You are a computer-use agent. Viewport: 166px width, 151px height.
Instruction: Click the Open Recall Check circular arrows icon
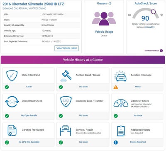click(12, 102)
